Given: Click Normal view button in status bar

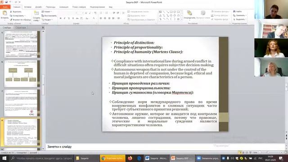Looking at the screenshot, I should [x=240, y=153].
